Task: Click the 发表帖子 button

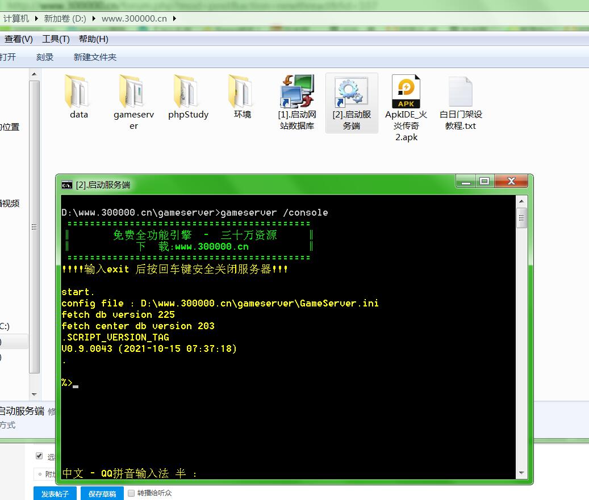Action: [x=55, y=493]
